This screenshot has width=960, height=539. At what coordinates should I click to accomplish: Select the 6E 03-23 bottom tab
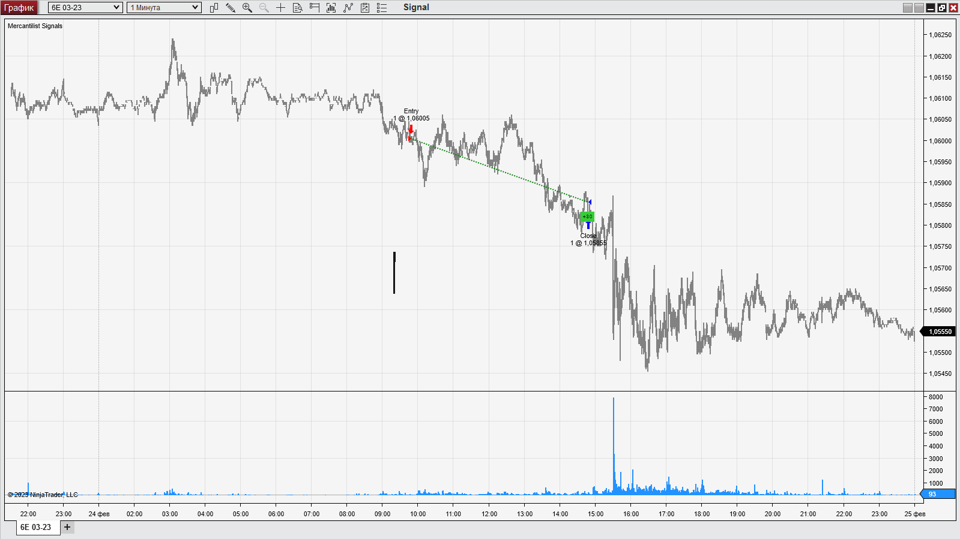coord(36,528)
